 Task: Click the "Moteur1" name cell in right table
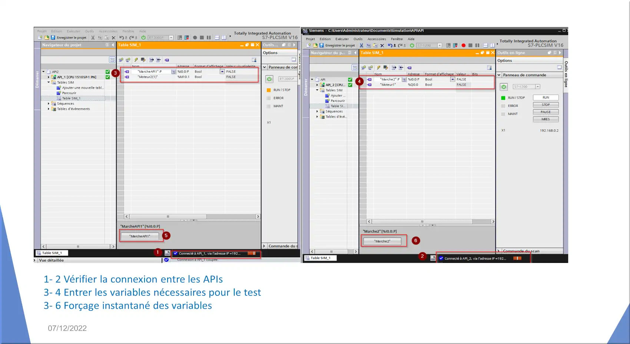(388, 85)
